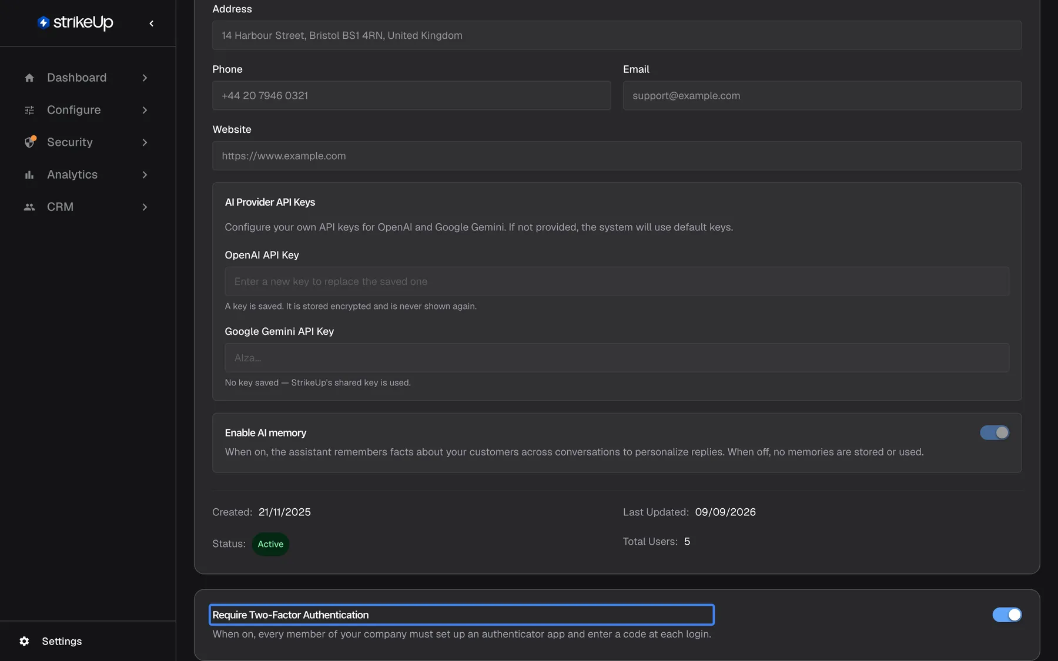Image resolution: width=1058 pixels, height=661 pixels.
Task: Click the Security shield icon
Action: click(30, 142)
